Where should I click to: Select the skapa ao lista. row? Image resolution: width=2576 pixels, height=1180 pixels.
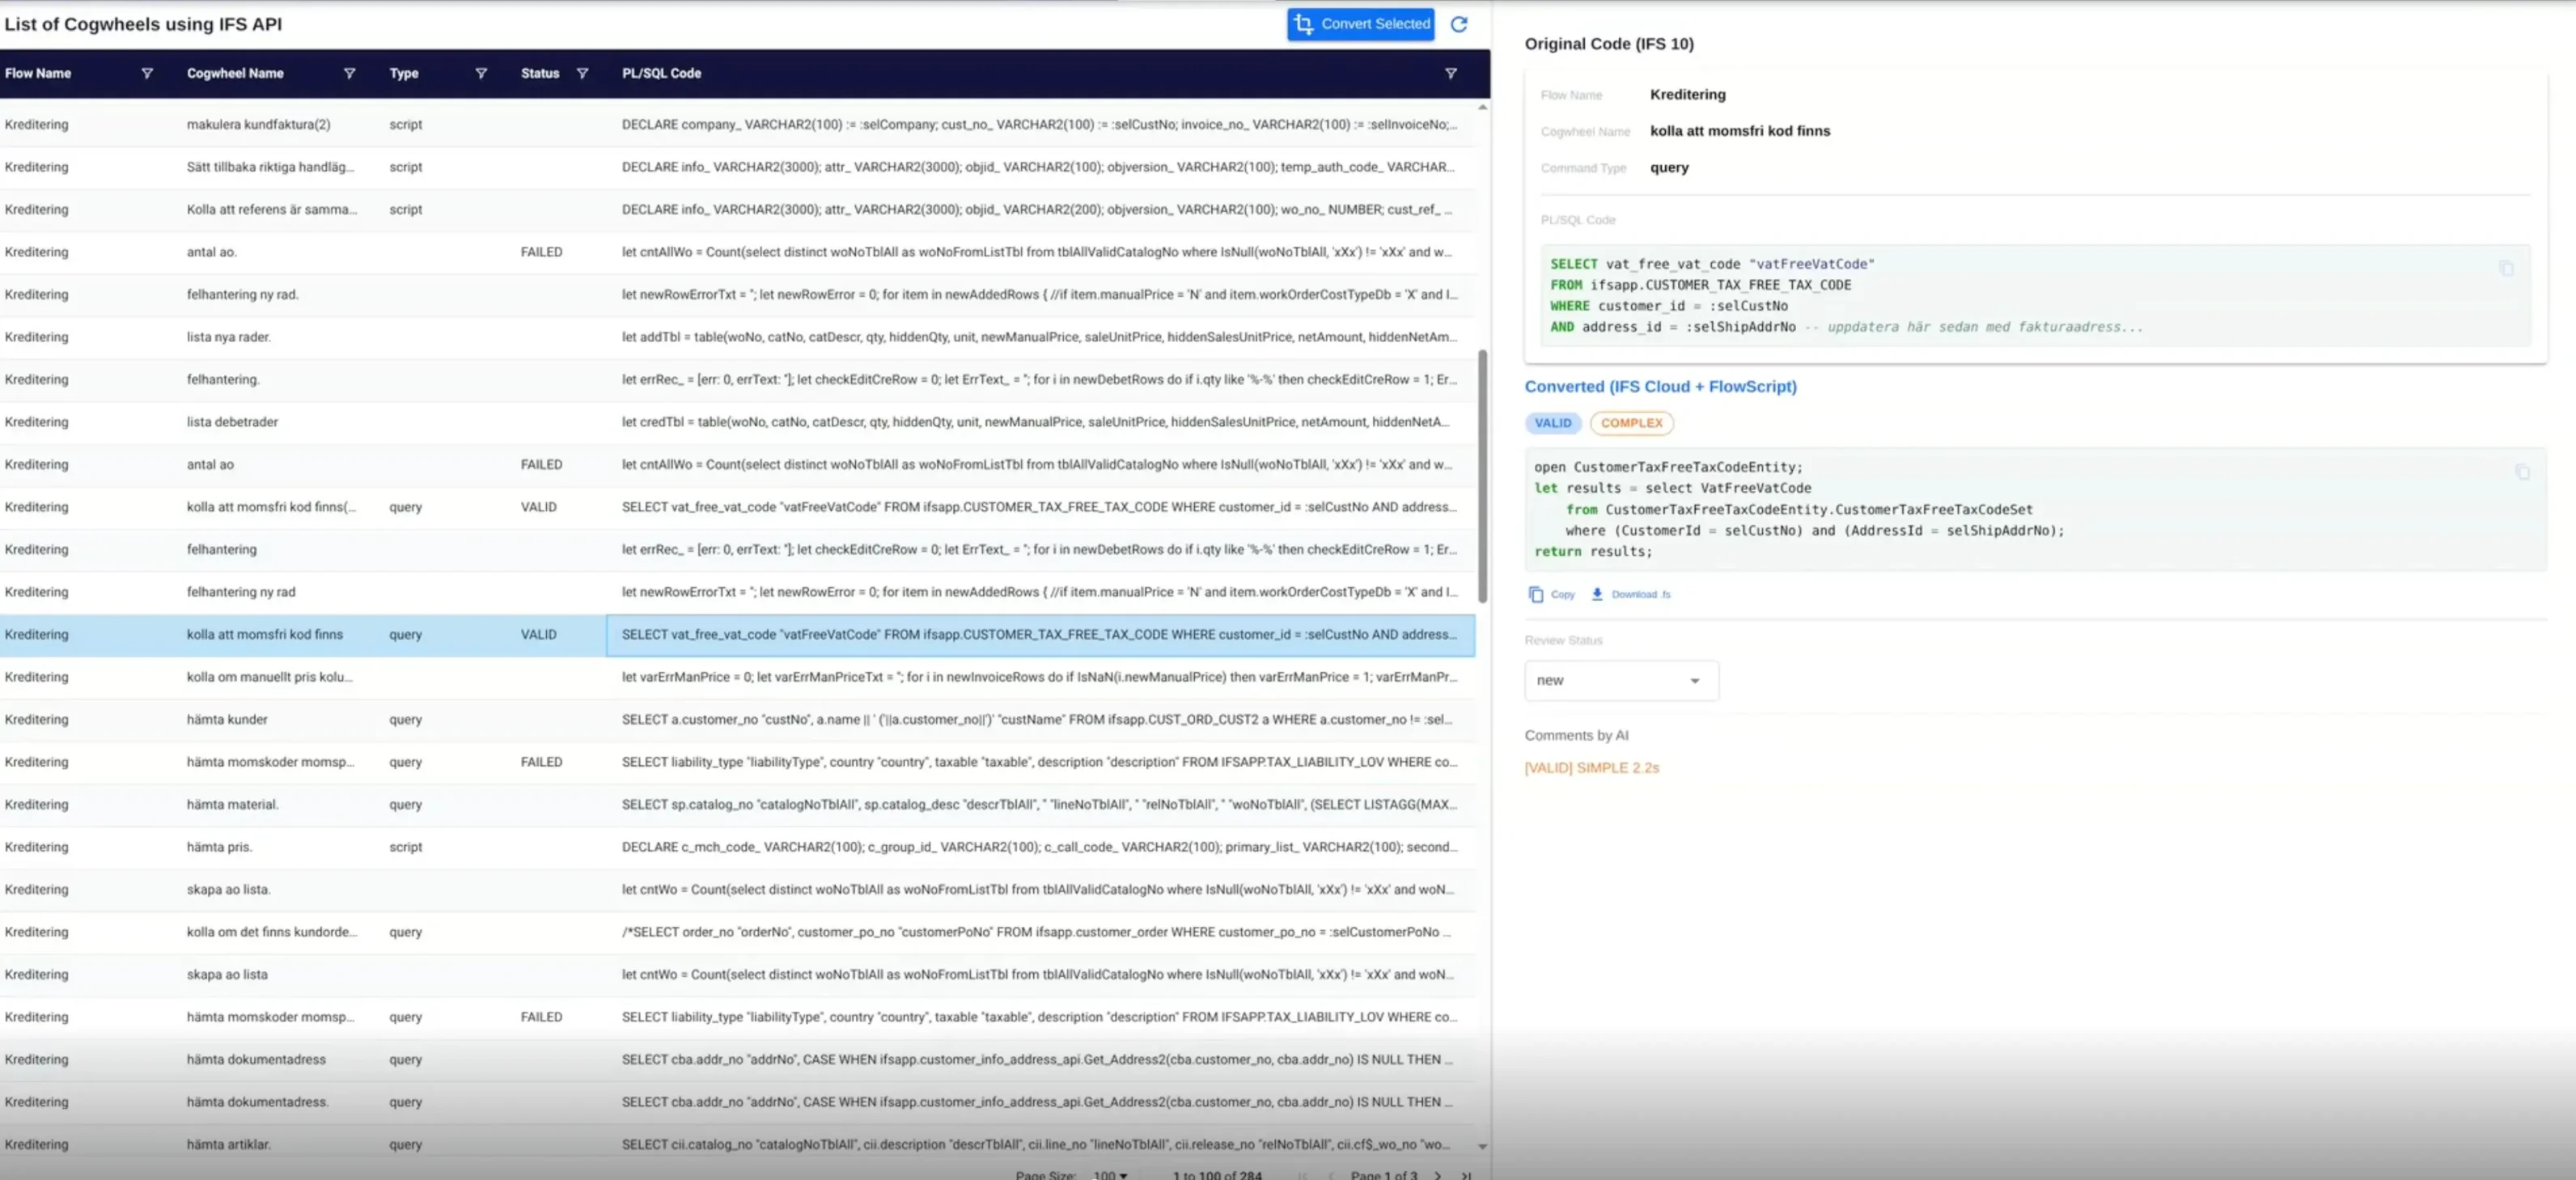coord(737,889)
